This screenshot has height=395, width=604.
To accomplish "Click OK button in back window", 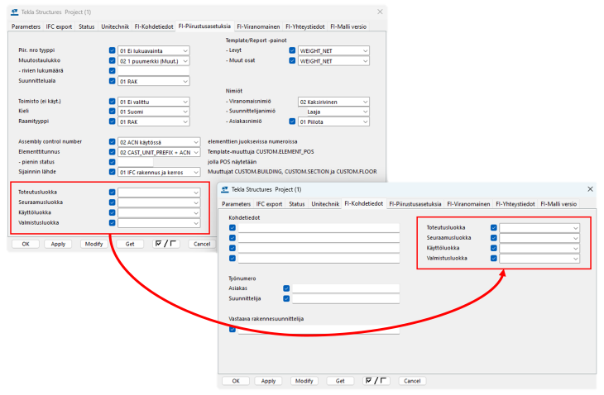I will pyautogui.click(x=26, y=244).
